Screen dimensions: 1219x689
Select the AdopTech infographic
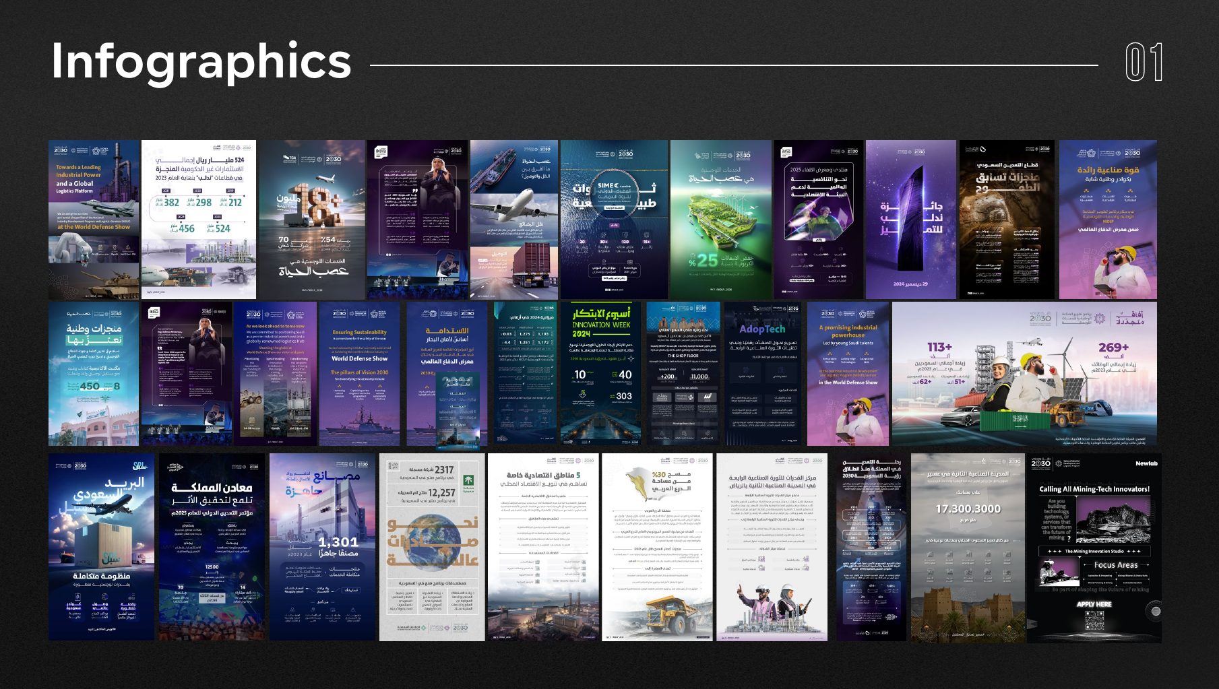pos(762,374)
